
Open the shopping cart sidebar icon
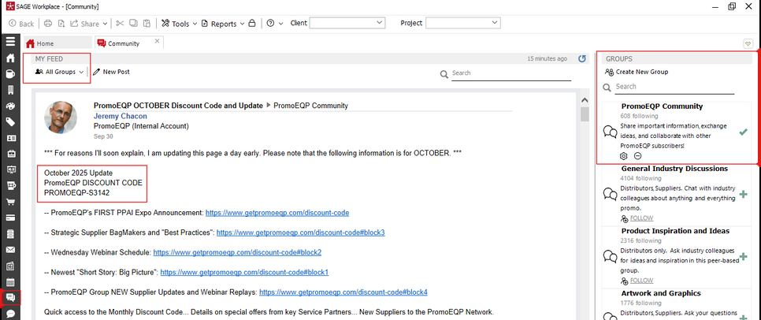[10, 202]
